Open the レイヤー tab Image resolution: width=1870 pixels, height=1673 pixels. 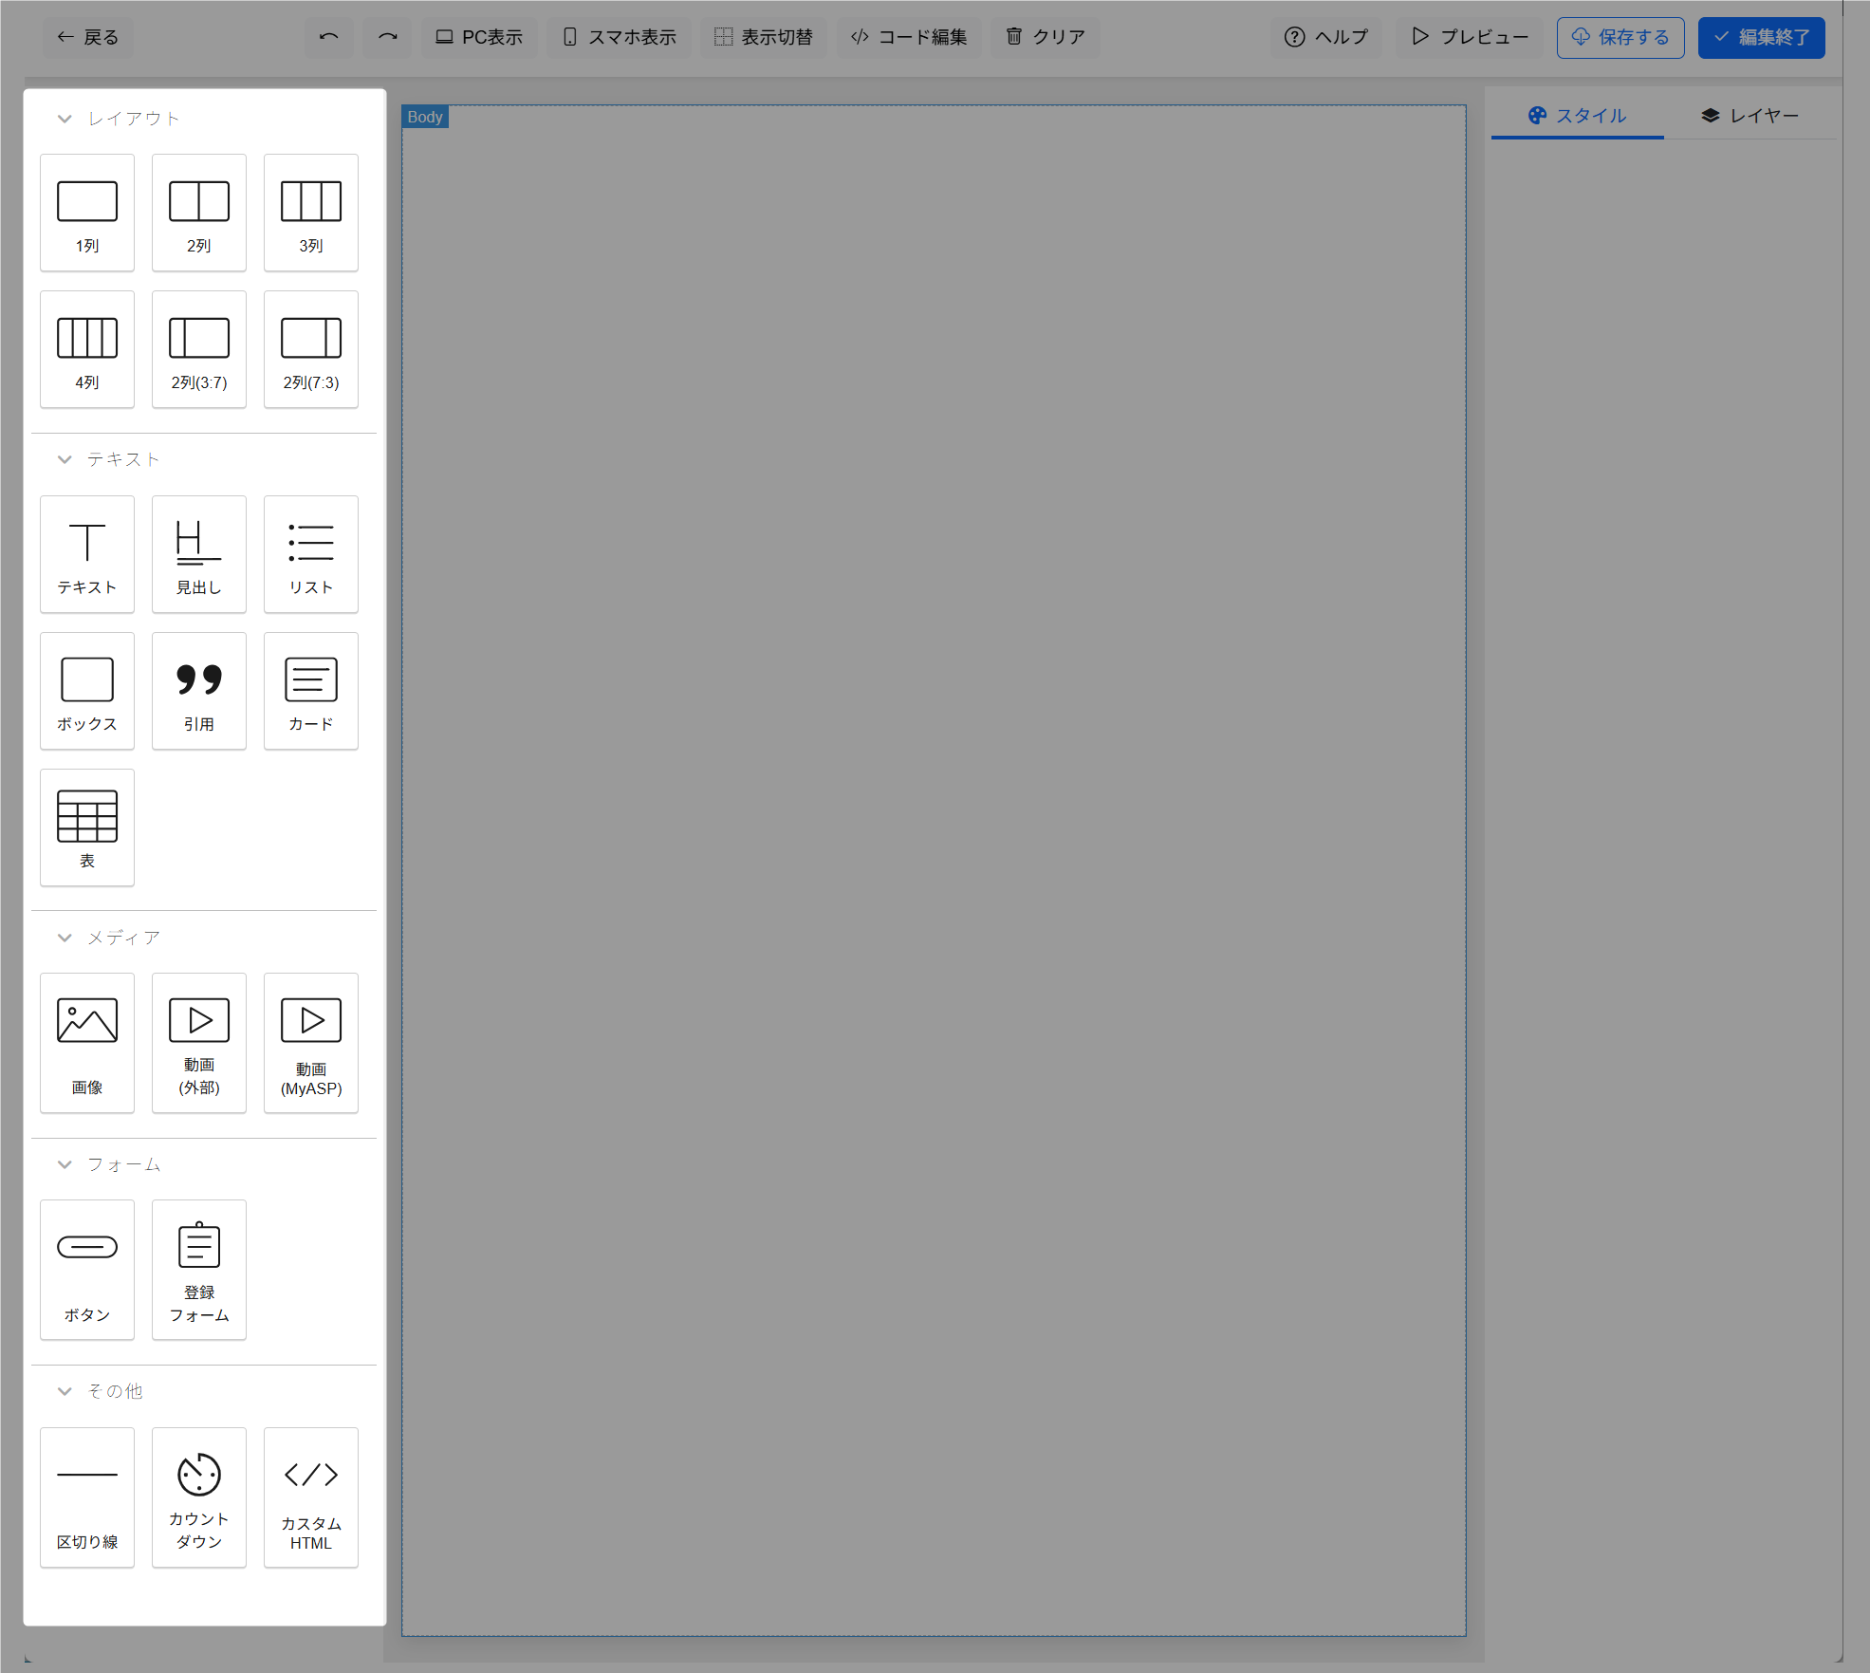(x=1750, y=116)
